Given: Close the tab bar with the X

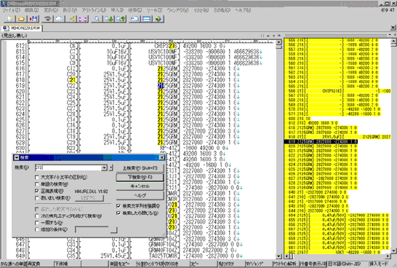Looking at the screenshot, I should coord(393,28).
